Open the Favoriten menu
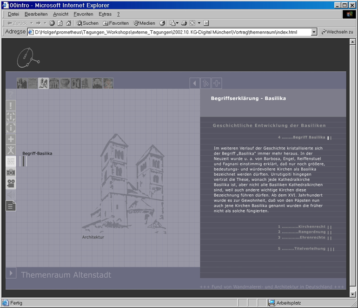 (83, 14)
